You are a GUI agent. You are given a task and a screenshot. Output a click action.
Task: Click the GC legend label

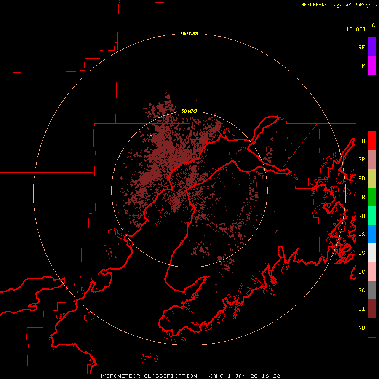tap(361, 291)
